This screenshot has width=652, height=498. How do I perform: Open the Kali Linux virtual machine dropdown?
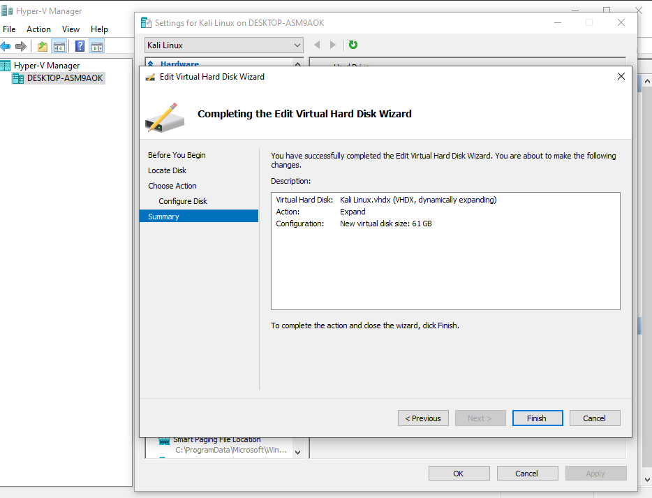[224, 45]
